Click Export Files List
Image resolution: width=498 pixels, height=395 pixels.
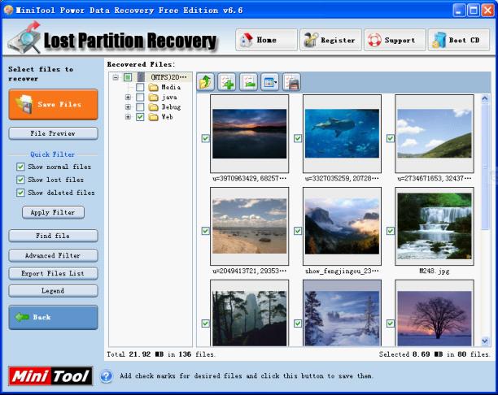pyautogui.click(x=53, y=273)
